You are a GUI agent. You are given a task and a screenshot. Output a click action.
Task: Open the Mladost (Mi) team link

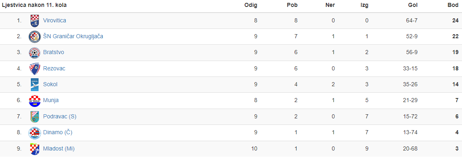tap(59, 149)
